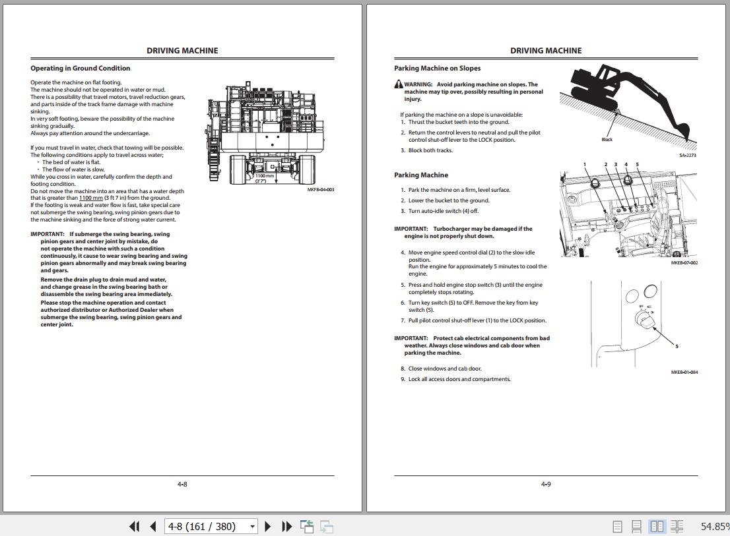The width and height of the screenshot is (730, 536).
Task: Click the DRIVING MACHINE header on page 4-8
Action: (182, 51)
